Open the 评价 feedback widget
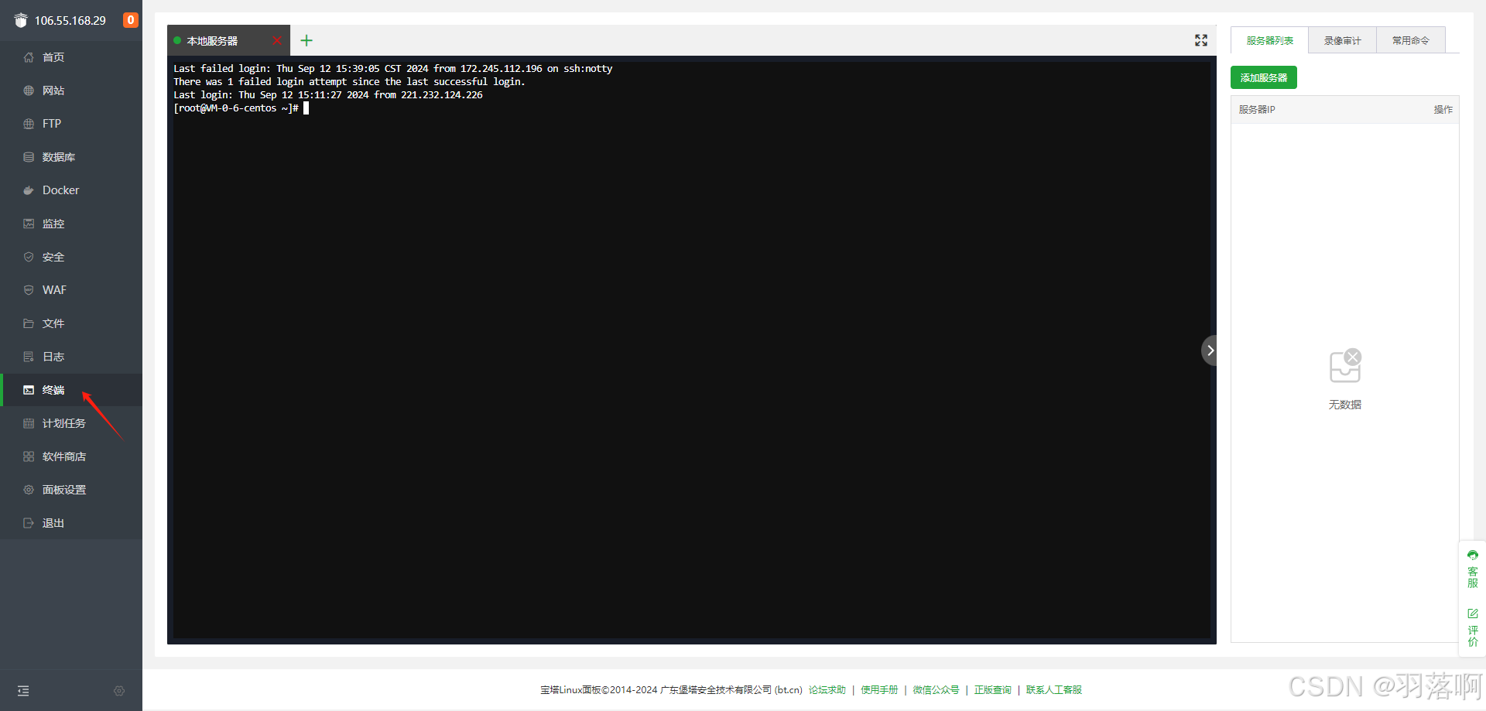1486x711 pixels. (x=1473, y=627)
